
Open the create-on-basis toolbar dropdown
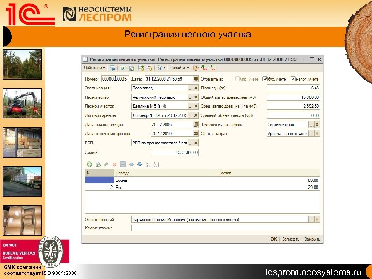coord(161,68)
